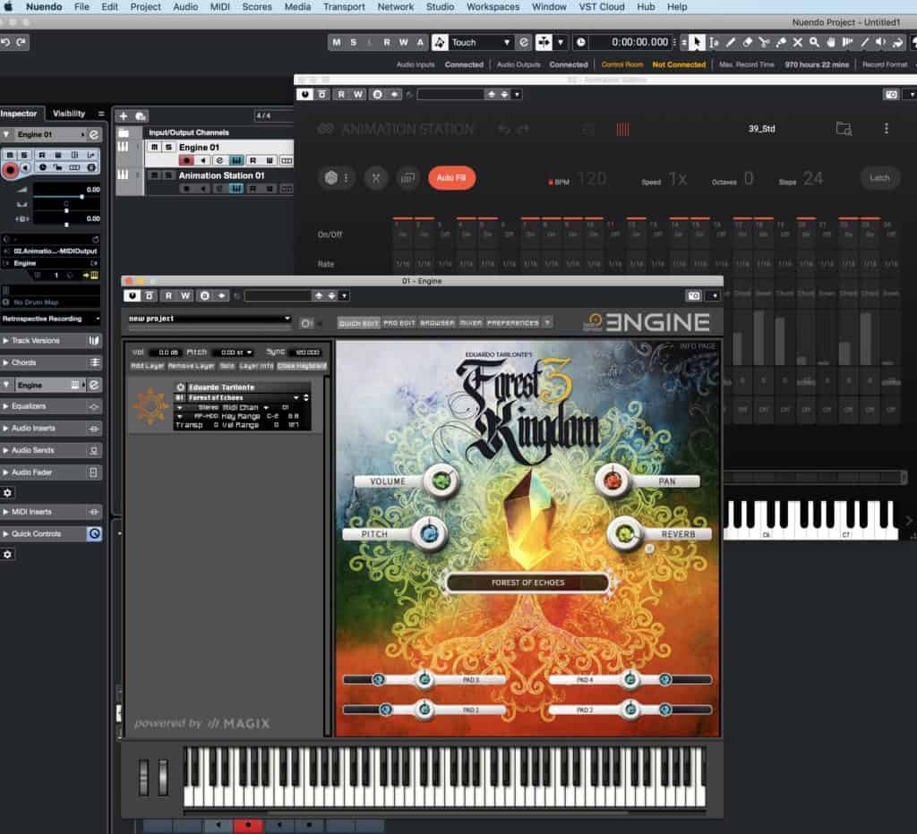Viewport: 917px width, 834px height.
Task: Mute the Engine 01 track
Action: tap(154, 148)
